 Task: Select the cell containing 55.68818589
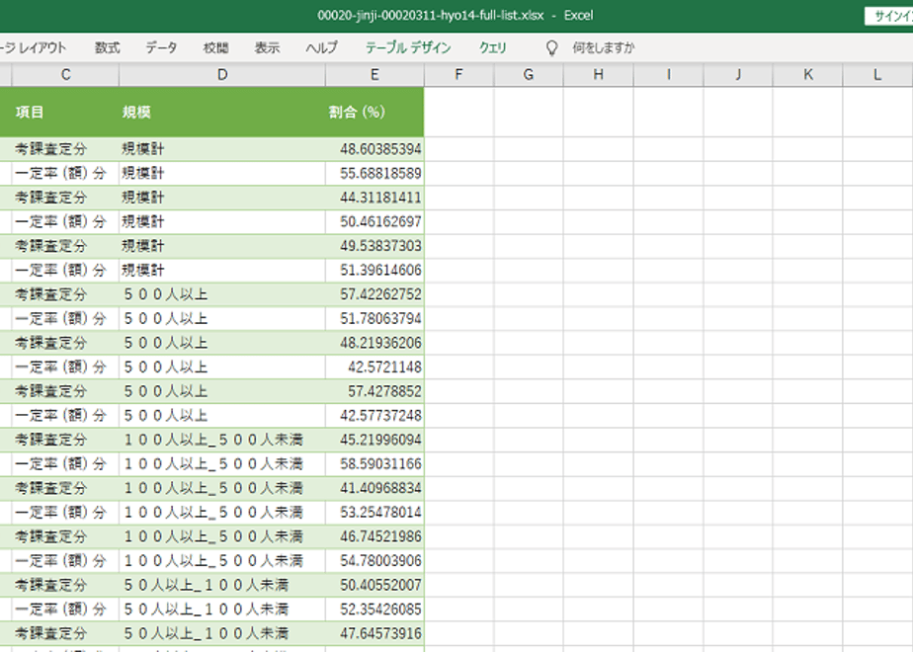[x=374, y=174]
